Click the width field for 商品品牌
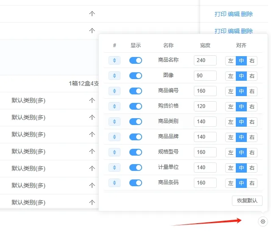 point(205,137)
